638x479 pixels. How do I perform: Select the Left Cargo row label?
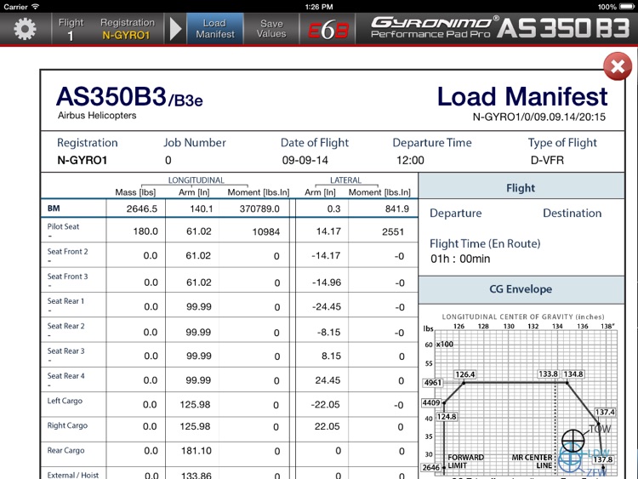click(65, 401)
